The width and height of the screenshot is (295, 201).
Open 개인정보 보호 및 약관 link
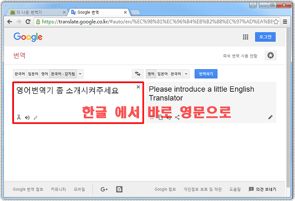point(202,189)
